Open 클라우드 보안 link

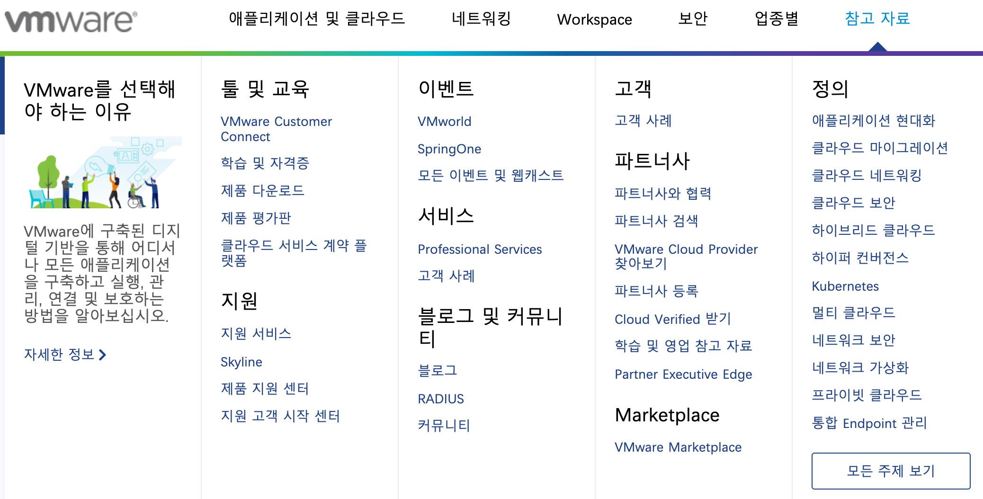(x=853, y=203)
